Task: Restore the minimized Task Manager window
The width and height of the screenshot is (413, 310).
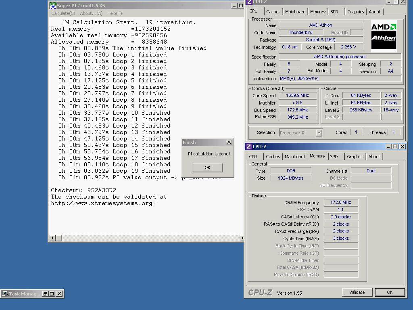Action: pyautogui.click(x=45, y=294)
